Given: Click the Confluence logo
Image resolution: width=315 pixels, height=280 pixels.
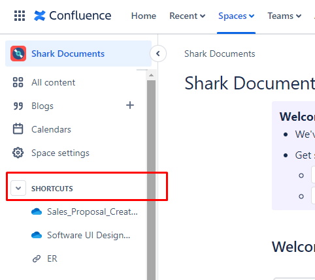Looking at the screenshot, I should [x=73, y=16].
